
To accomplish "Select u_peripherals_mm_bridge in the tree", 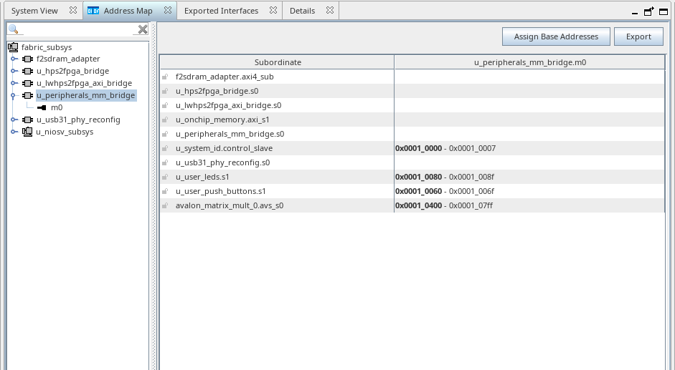I will pos(85,95).
